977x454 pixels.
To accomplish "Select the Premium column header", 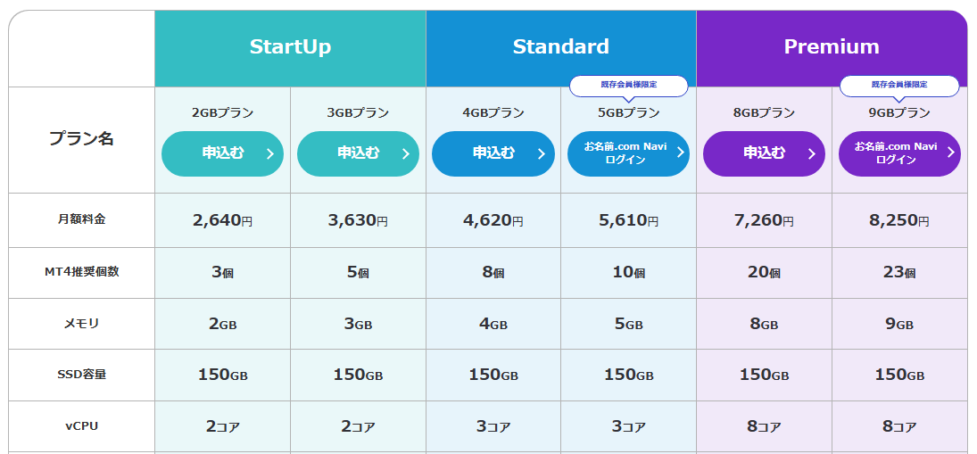I will coord(832,47).
